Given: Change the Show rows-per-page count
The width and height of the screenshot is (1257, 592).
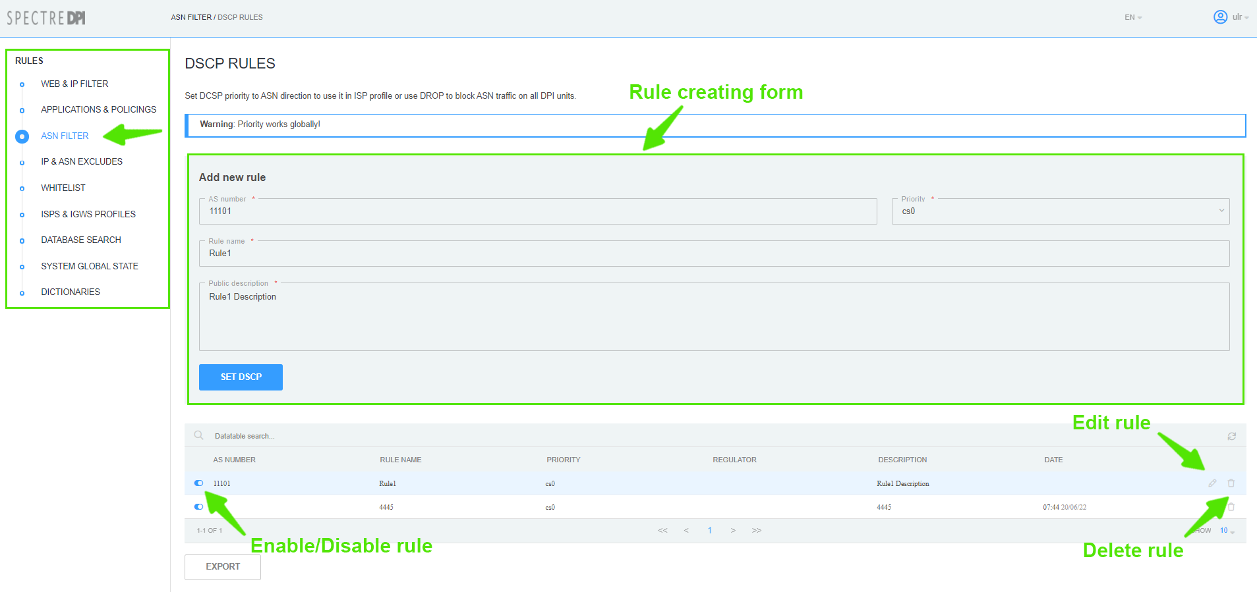Looking at the screenshot, I should coord(1227,531).
